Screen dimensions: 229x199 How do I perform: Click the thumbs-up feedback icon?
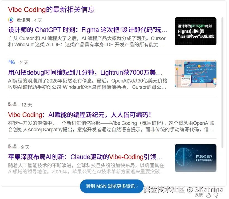209,195
